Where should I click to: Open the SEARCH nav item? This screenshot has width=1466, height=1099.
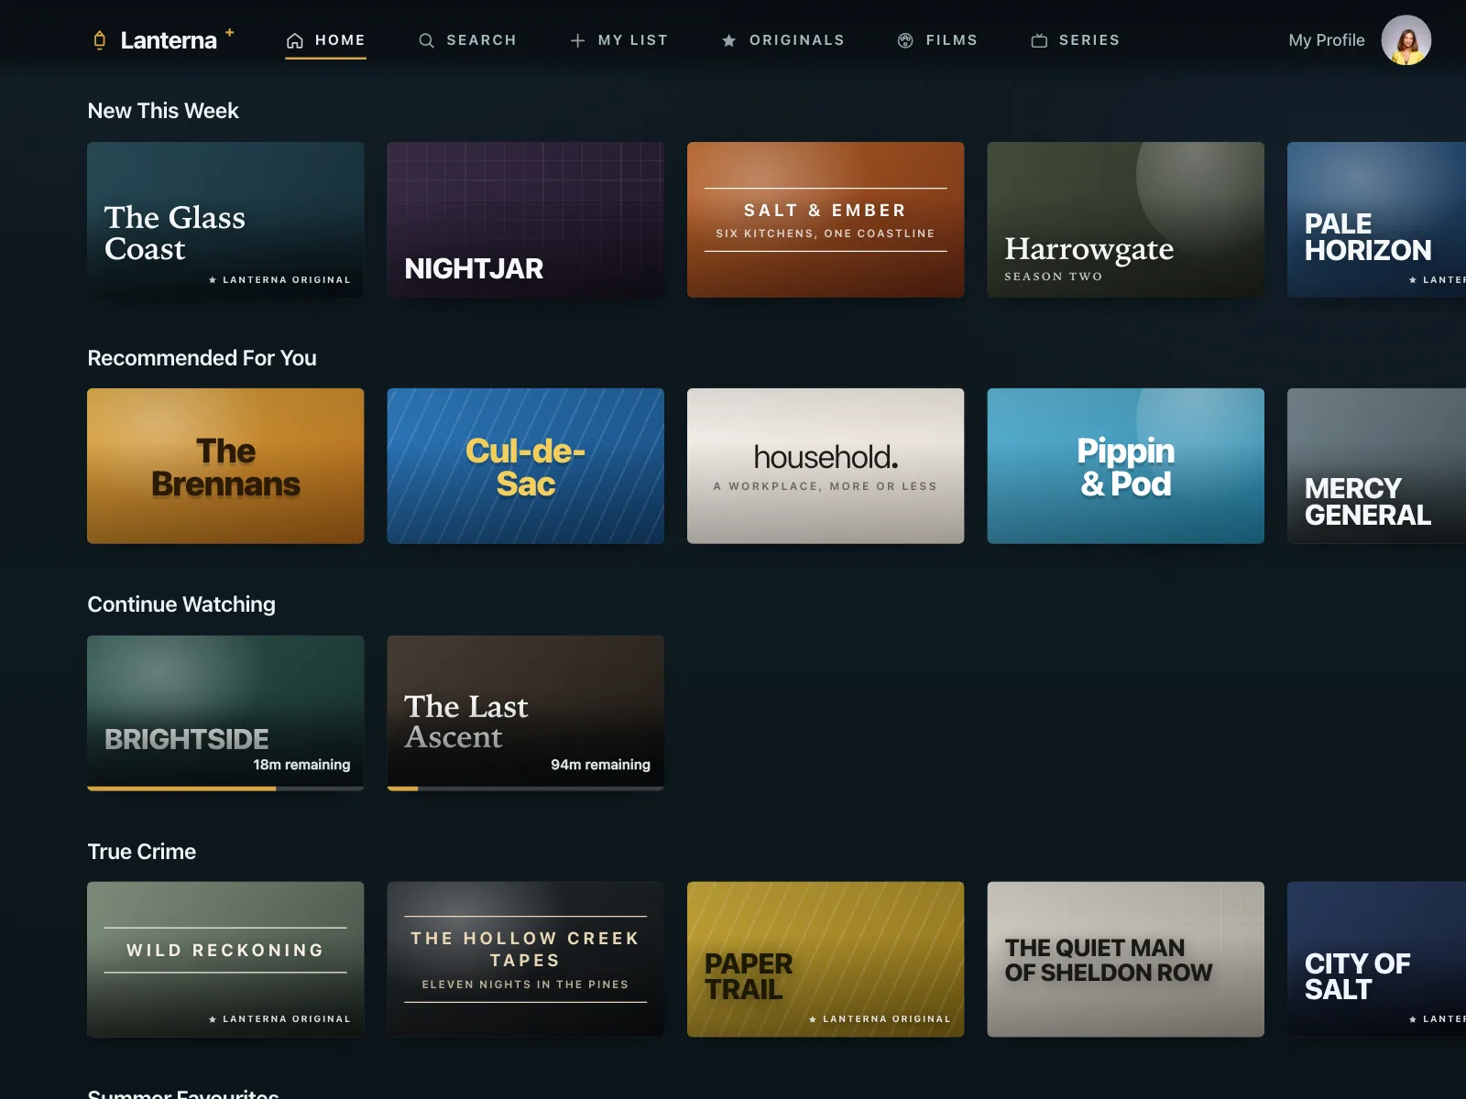pos(467,40)
